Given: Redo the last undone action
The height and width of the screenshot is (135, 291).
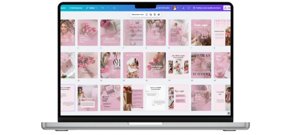Looking at the screenshot, I should (108, 8).
